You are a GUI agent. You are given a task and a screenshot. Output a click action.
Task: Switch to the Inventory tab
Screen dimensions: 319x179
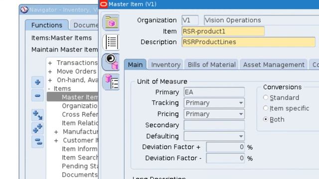166,65
